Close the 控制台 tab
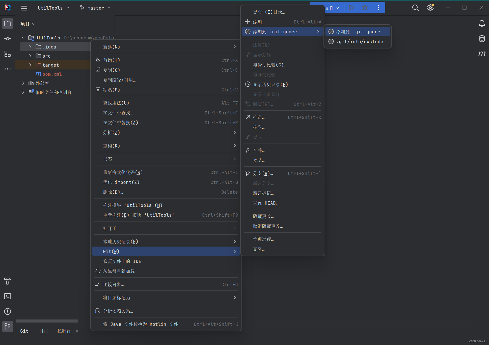The image size is (489, 345). coord(77,331)
